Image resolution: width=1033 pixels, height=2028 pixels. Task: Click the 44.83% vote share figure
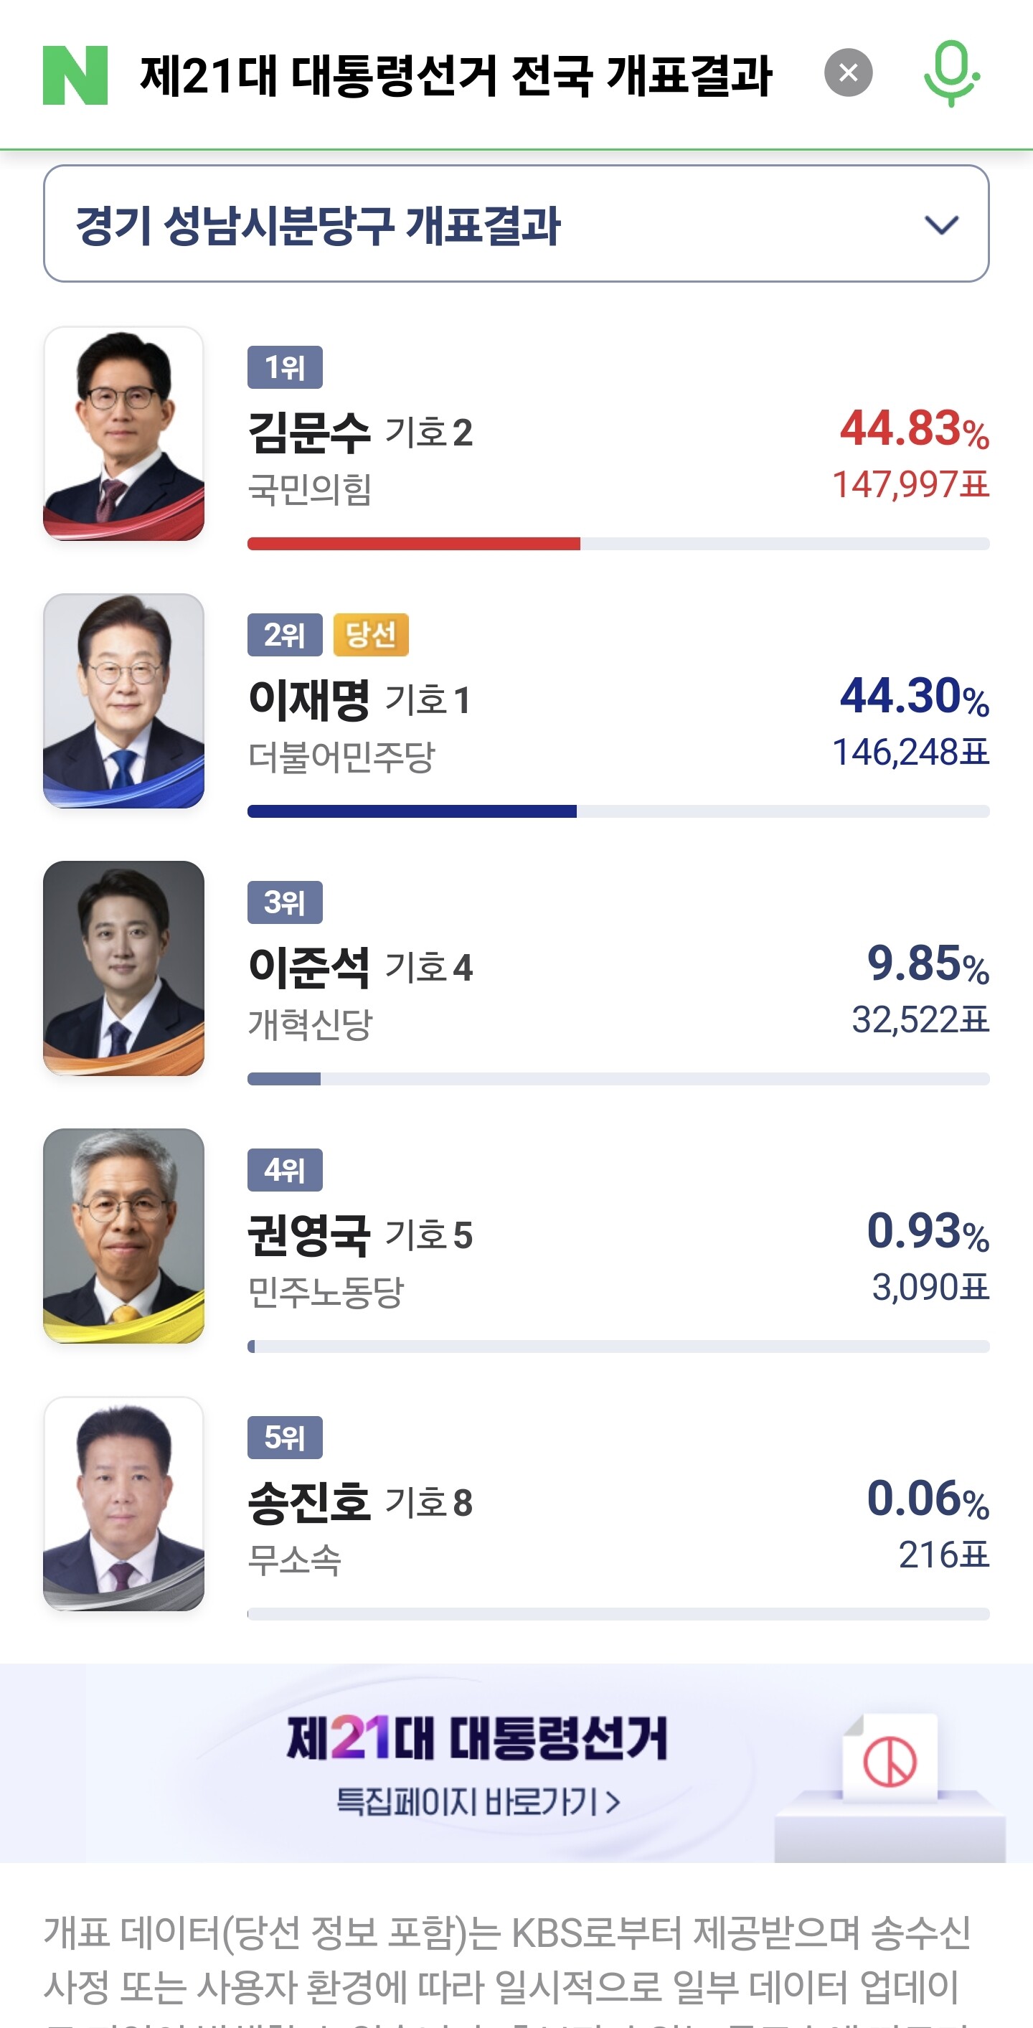coord(913,430)
